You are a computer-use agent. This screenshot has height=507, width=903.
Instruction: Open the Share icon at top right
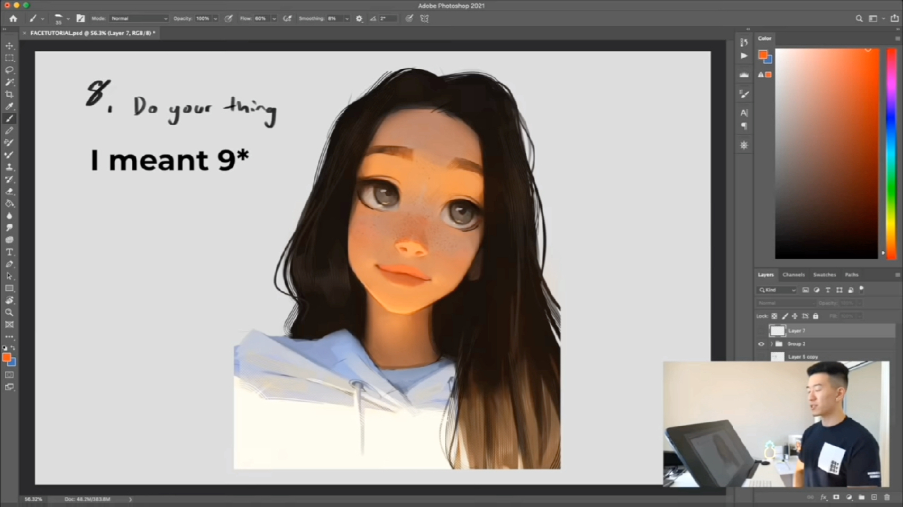pyautogui.click(x=895, y=18)
